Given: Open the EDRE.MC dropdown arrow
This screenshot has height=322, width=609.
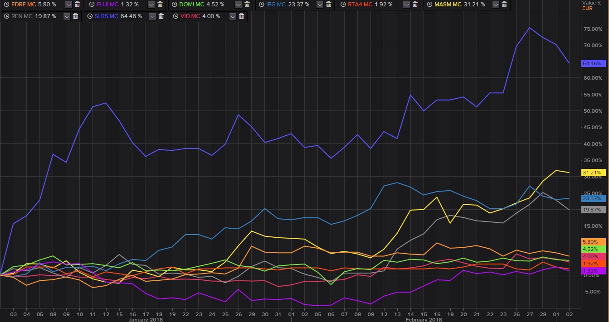Looking at the screenshot, I should [68, 5].
